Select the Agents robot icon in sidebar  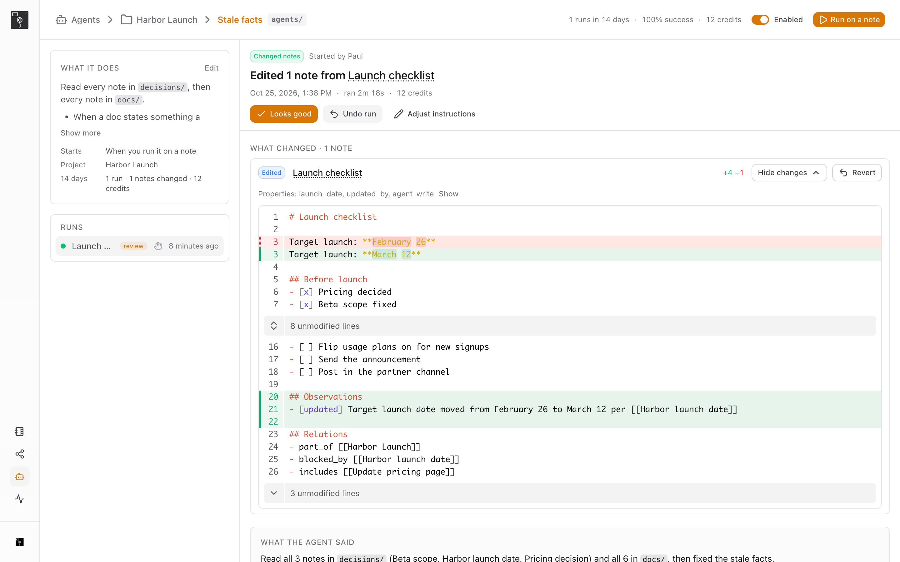[x=19, y=476]
